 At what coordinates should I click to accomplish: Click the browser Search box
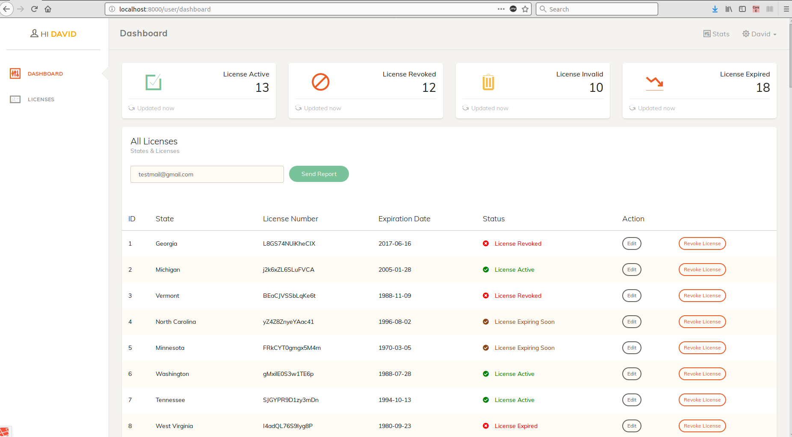click(597, 9)
